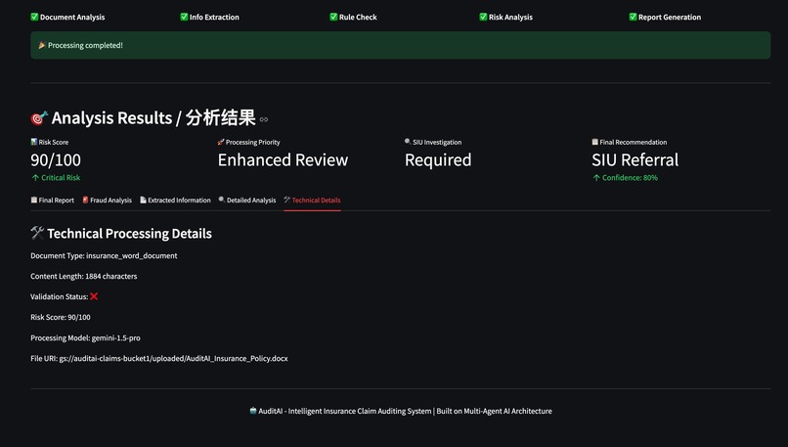Switch to the Fraud Analysis tab

click(x=107, y=201)
